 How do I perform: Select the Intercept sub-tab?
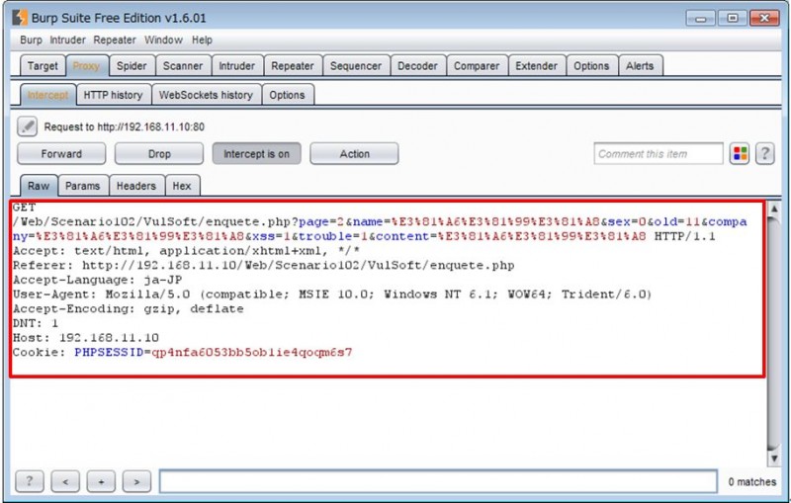(x=47, y=95)
